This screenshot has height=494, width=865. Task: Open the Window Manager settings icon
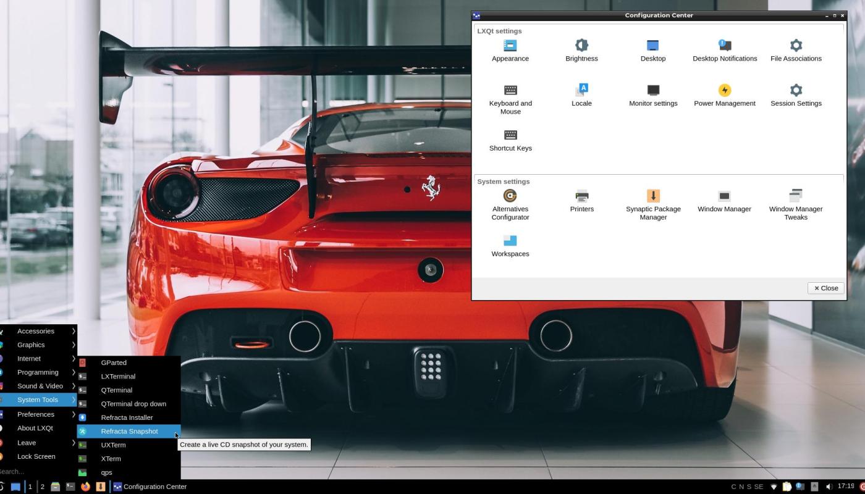point(724,201)
